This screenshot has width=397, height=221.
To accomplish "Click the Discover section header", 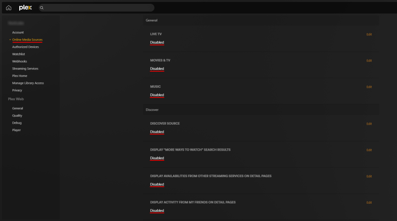I will click(152, 110).
